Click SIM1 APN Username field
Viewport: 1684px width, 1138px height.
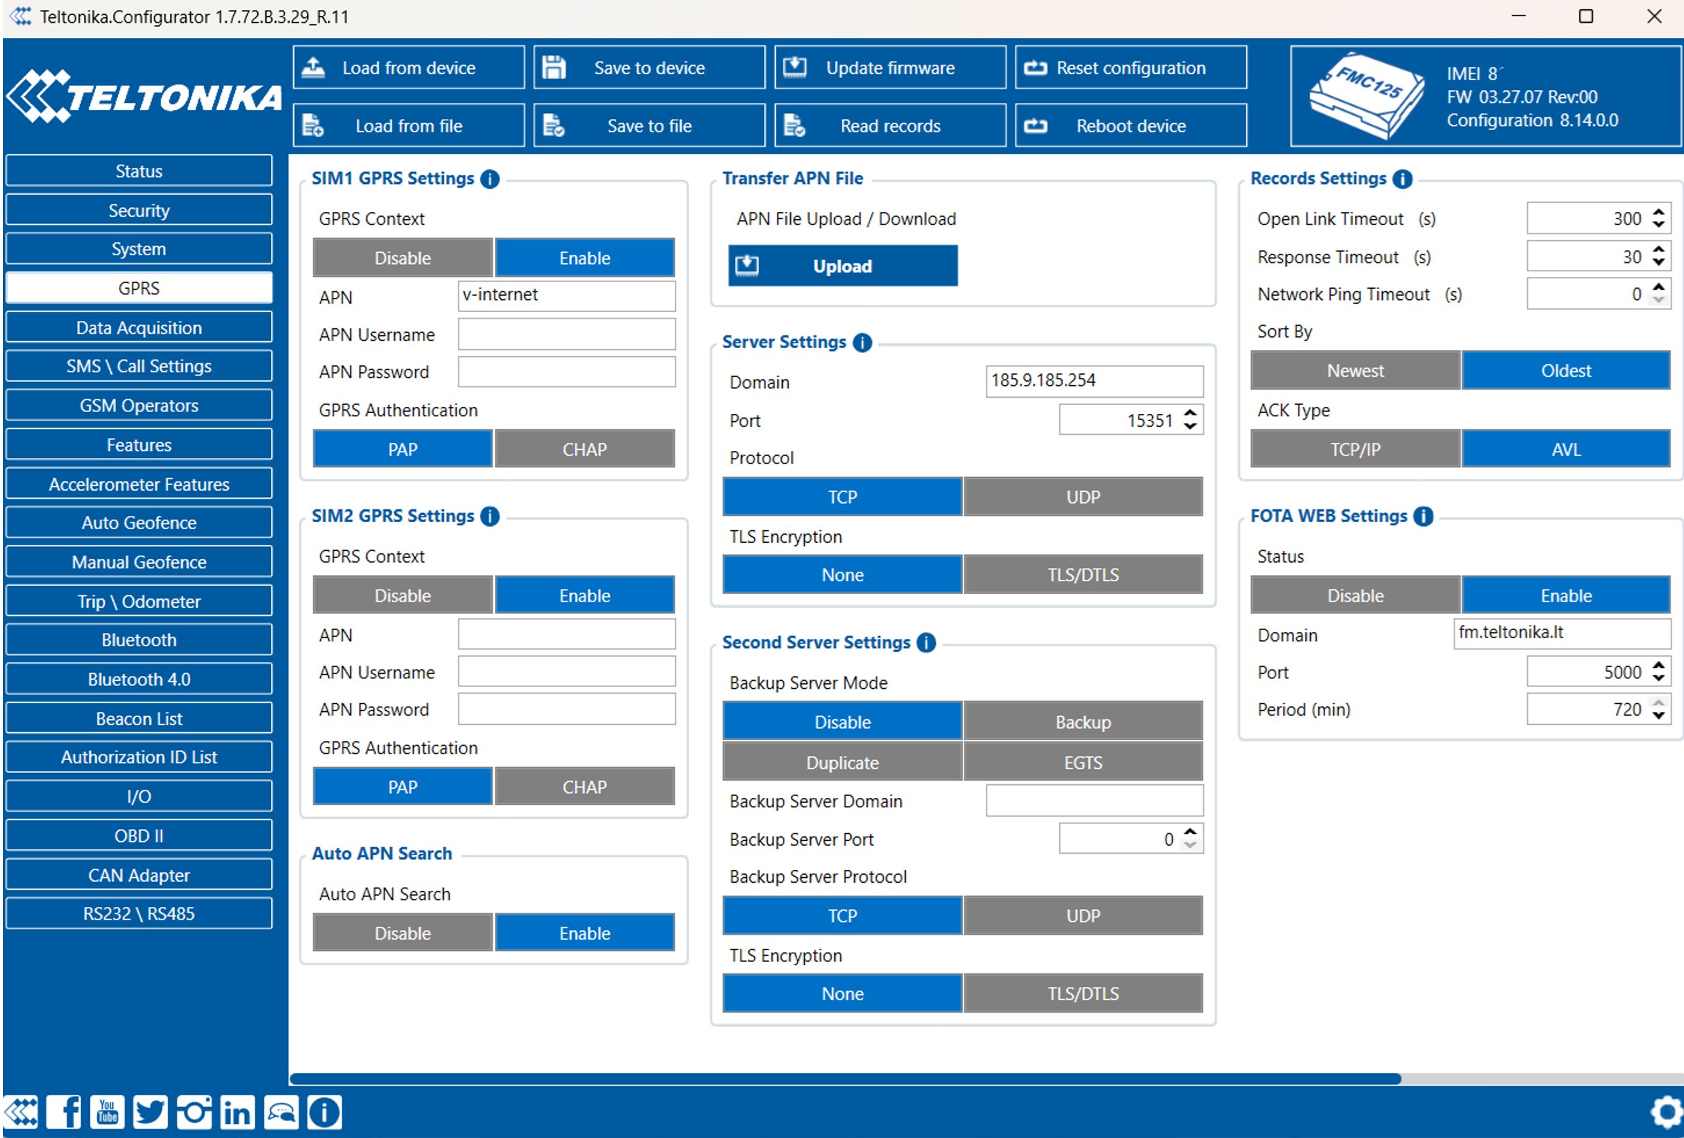tap(566, 334)
